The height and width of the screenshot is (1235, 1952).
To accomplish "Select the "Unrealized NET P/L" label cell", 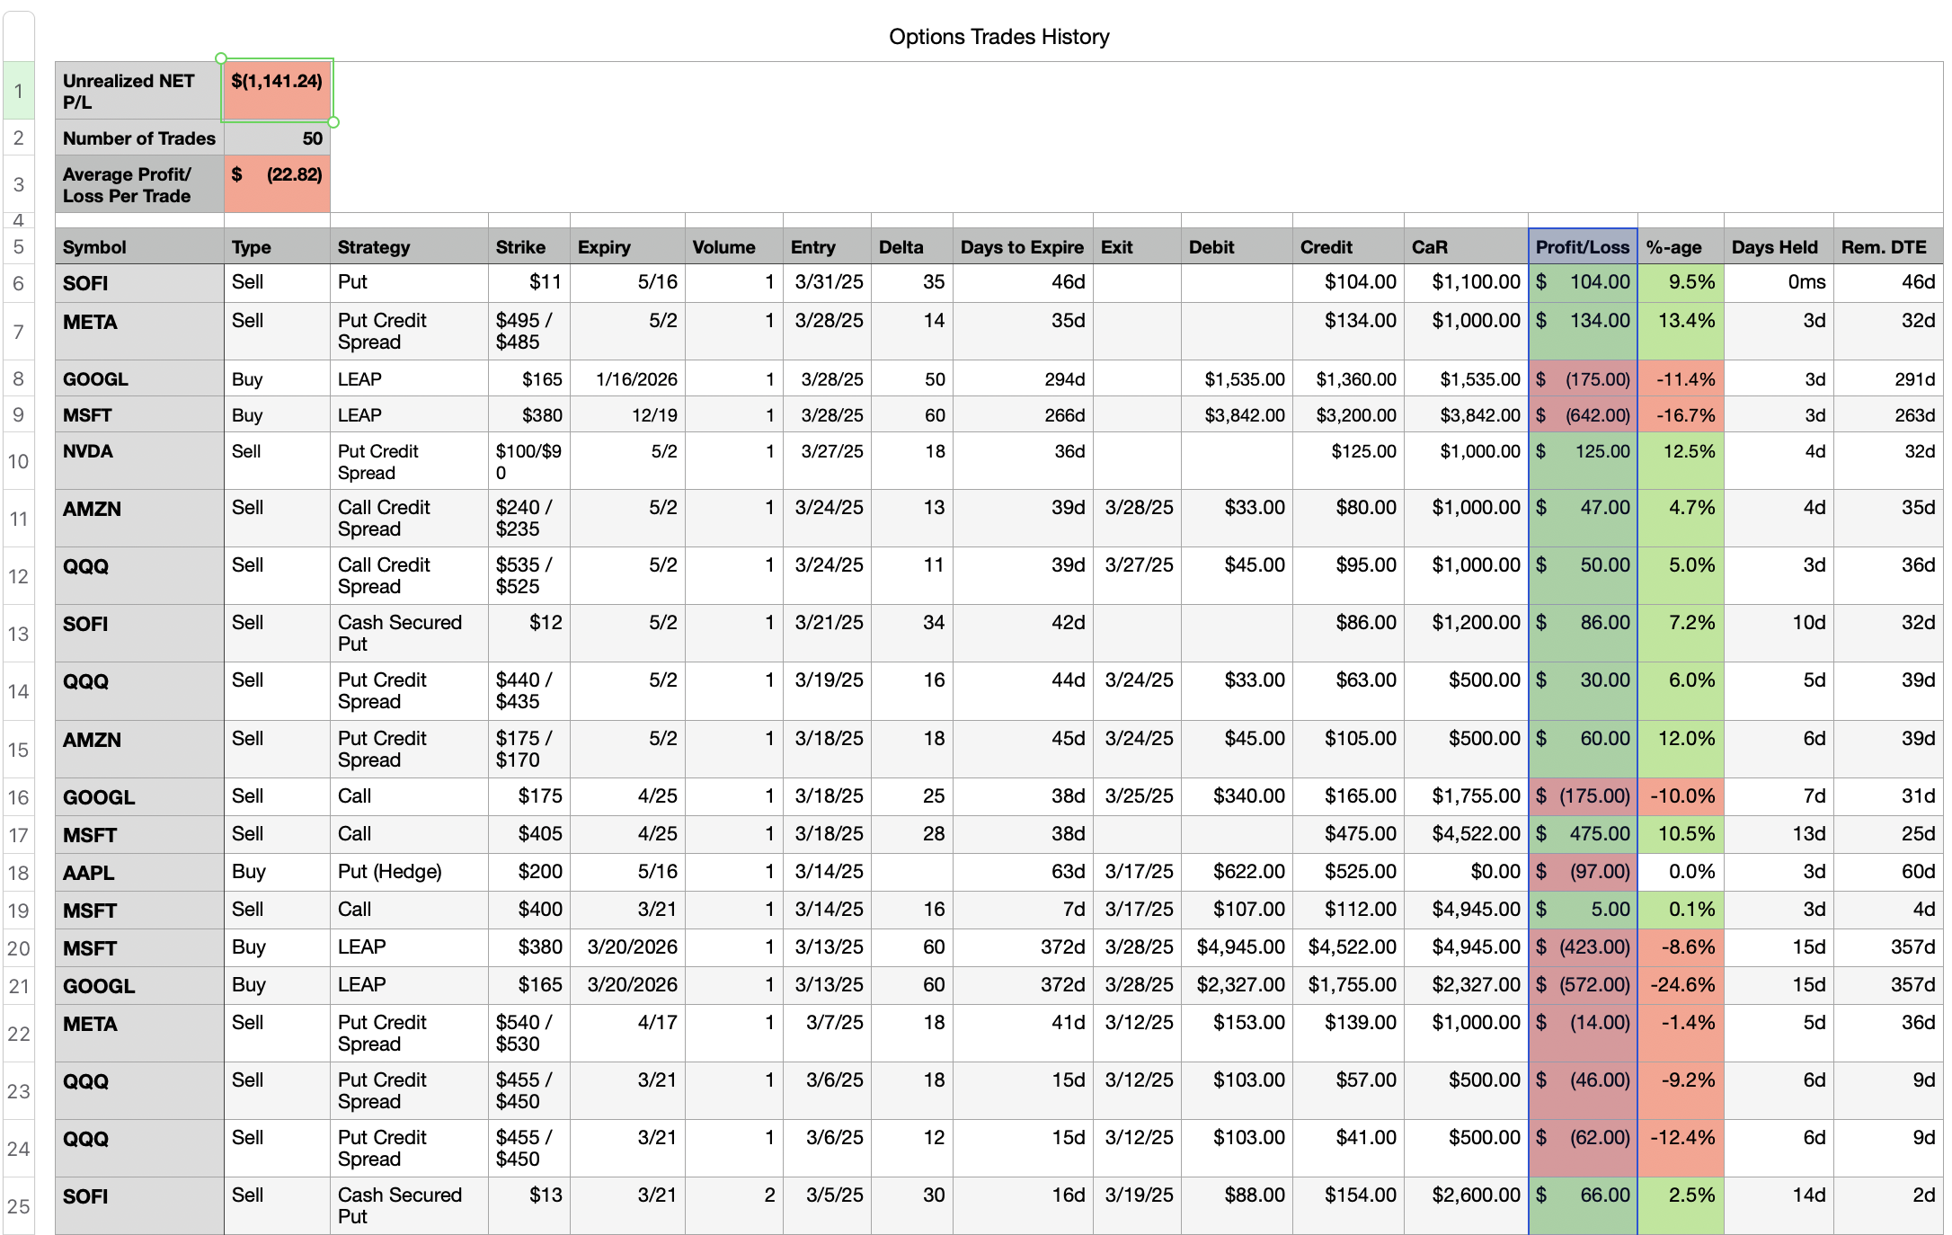I will 139,91.
